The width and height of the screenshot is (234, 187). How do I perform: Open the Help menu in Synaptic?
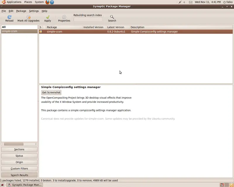coord(44,11)
